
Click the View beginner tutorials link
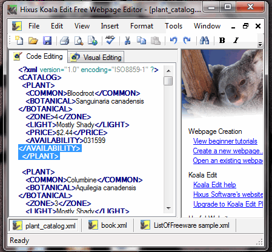[225, 141]
